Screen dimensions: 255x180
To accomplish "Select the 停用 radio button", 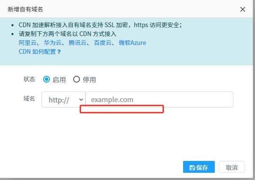I will pos(77,79).
